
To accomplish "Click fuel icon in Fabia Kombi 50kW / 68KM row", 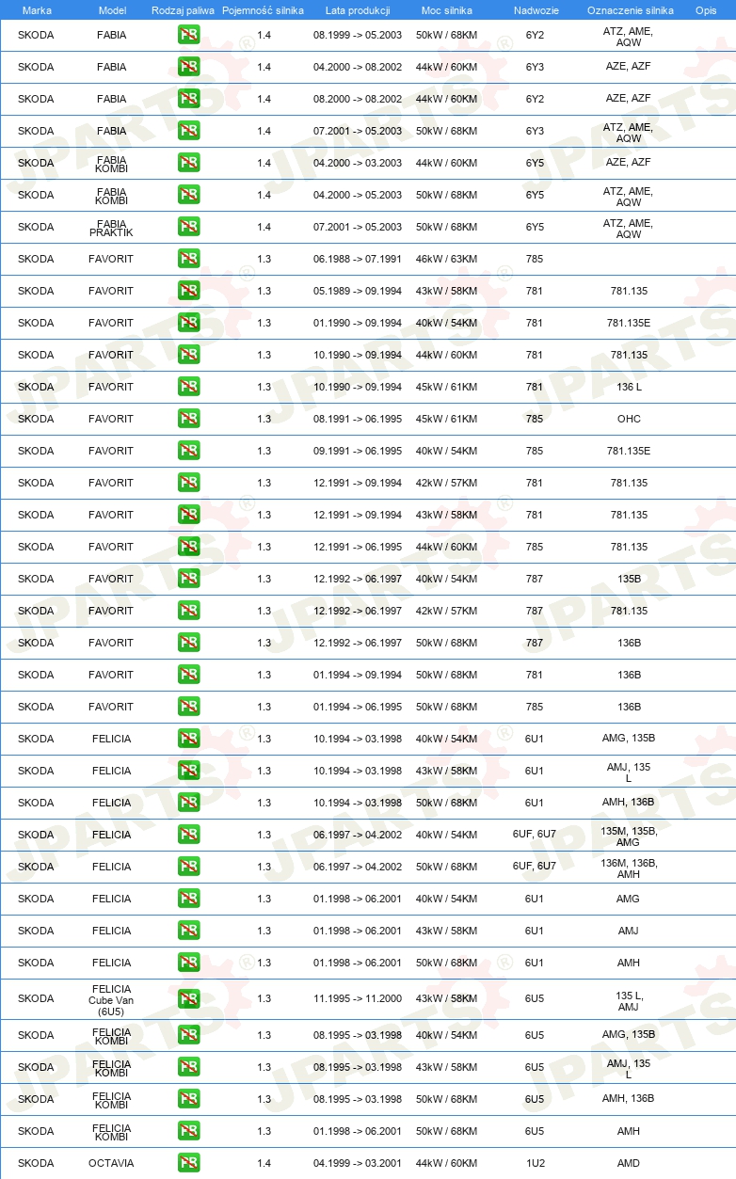I will pos(188,195).
